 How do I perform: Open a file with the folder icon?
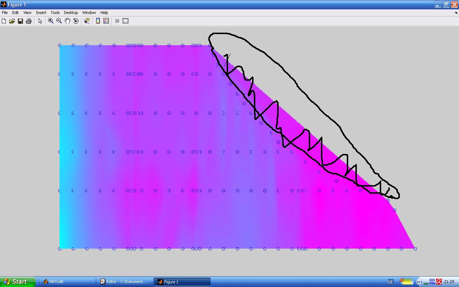12,21
